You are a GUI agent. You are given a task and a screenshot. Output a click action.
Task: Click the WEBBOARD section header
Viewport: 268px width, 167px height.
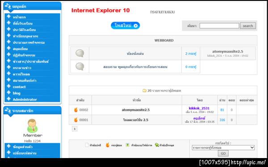[x=164, y=40]
